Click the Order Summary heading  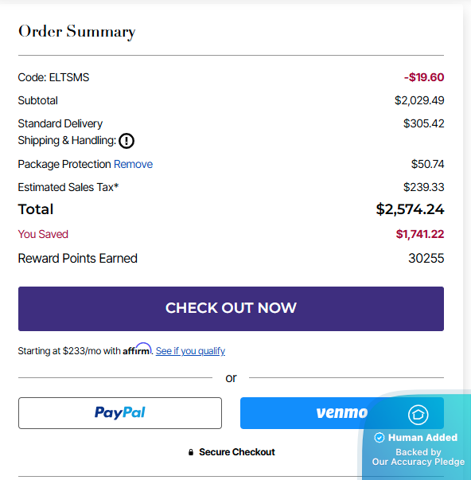coord(77,32)
